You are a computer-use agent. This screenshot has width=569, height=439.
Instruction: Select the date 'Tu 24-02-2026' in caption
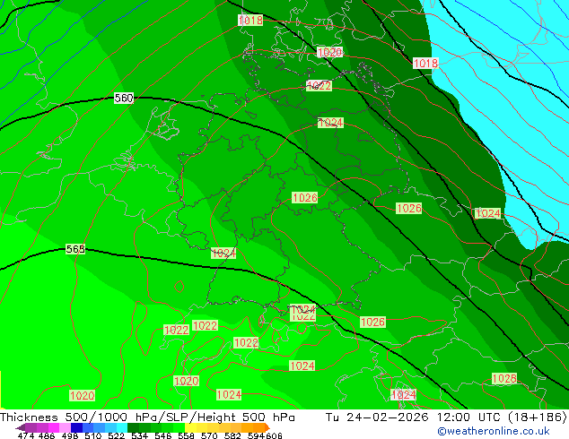pyautogui.click(x=377, y=417)
